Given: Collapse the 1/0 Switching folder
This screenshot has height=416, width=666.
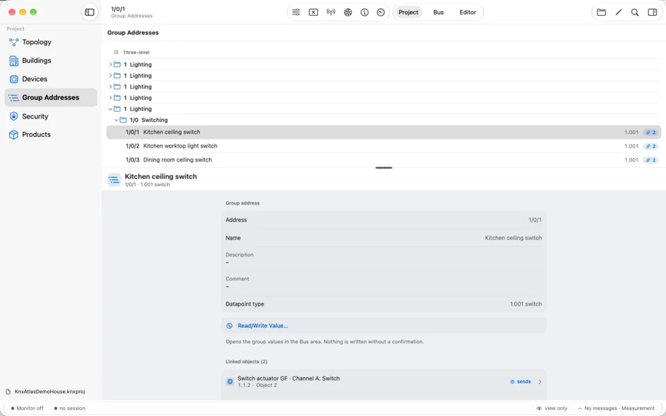Looking at the screenshot, I should (x=116, y=120).
